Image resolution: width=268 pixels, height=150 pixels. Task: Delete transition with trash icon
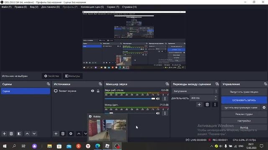click(x=207, y=105)
